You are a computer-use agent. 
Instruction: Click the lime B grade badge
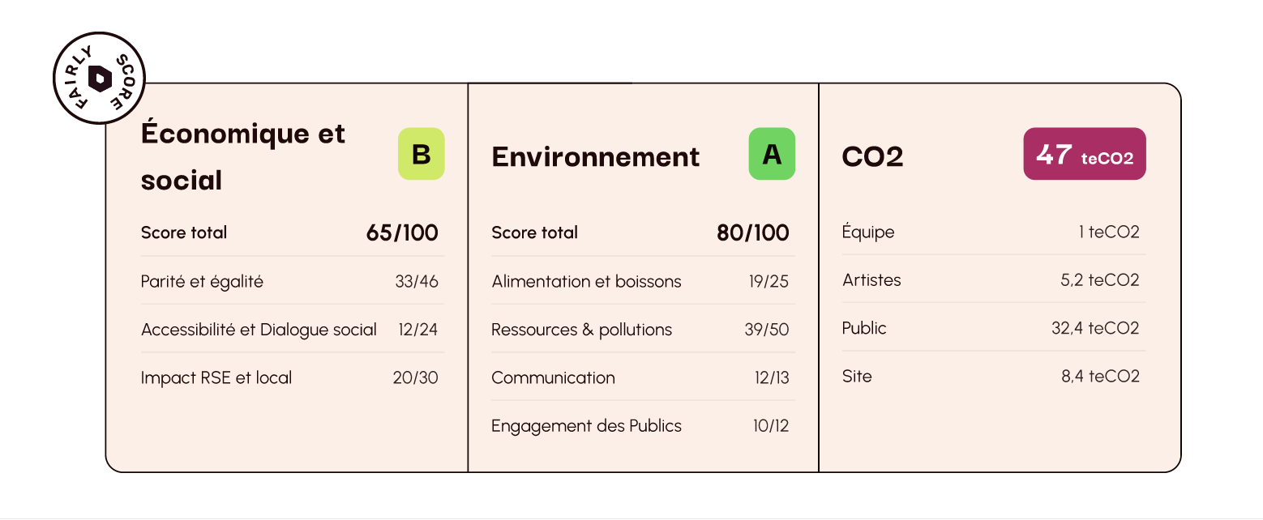coord(421,154)
